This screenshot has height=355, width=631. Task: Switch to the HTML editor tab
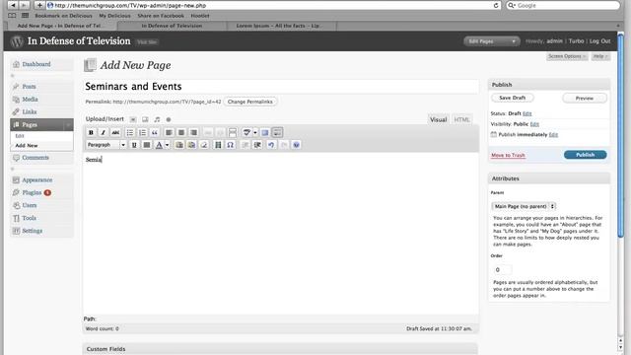461,119
